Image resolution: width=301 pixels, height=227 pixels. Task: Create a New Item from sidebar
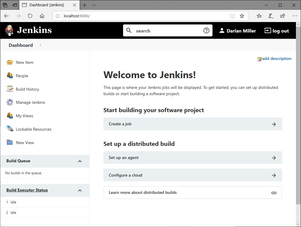coord(24,62)
